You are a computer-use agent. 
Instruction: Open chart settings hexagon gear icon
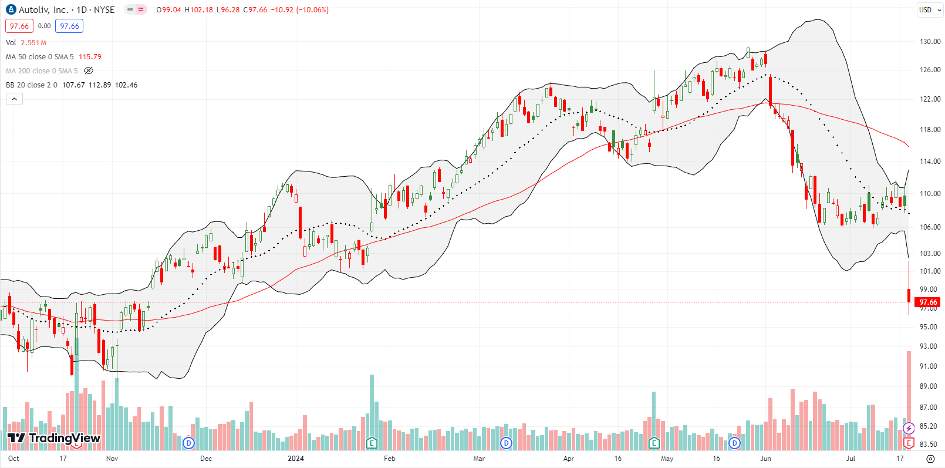pyautogui.click(x=930, y=459)
